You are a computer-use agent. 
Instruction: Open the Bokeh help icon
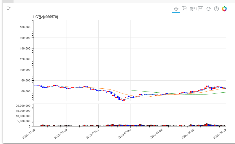pos(216,9)
